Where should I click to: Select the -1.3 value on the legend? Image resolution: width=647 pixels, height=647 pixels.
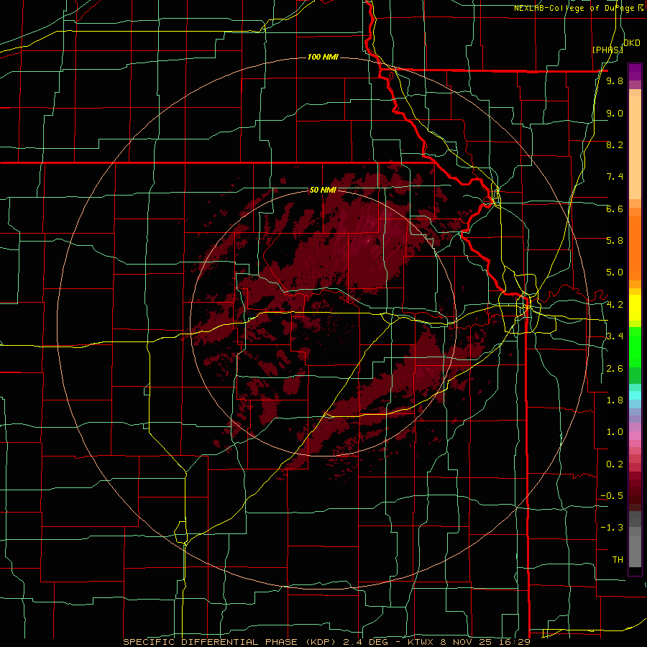tap(612, 528)
